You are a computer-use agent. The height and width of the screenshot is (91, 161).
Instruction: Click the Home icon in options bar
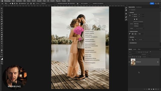tap(2, 4)
